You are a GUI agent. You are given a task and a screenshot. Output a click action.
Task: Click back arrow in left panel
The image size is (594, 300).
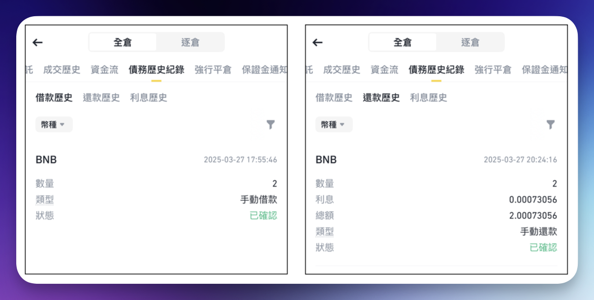tap(38, 42)
